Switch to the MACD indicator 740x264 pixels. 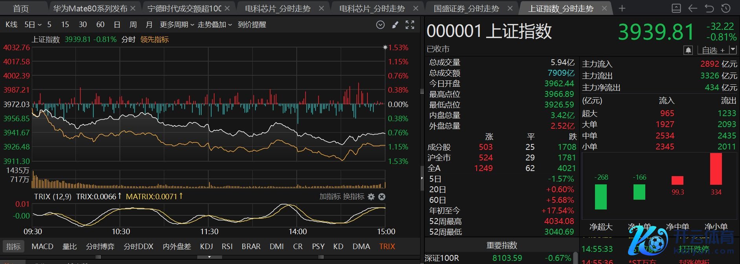42,246
